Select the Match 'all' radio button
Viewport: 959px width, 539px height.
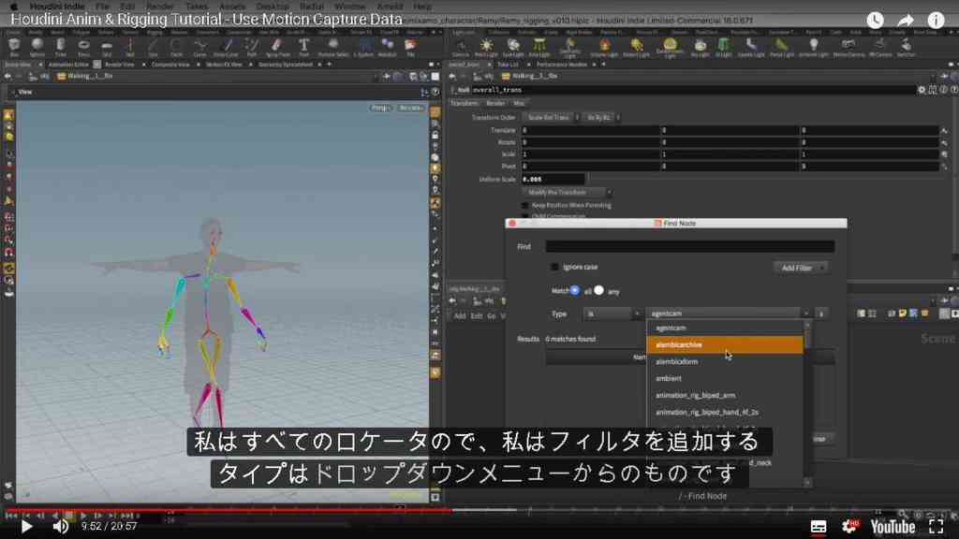click(x=574, y=291)
